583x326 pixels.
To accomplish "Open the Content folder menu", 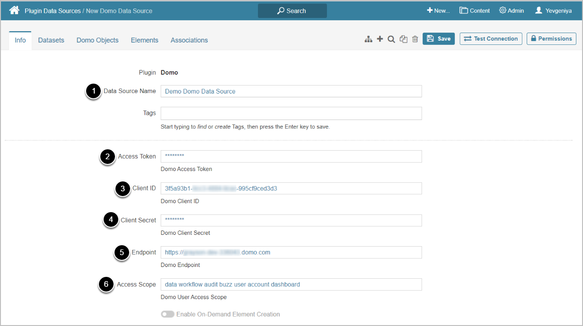I will pos(475,10).
